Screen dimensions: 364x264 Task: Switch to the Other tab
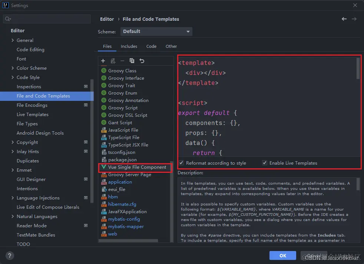171,46
